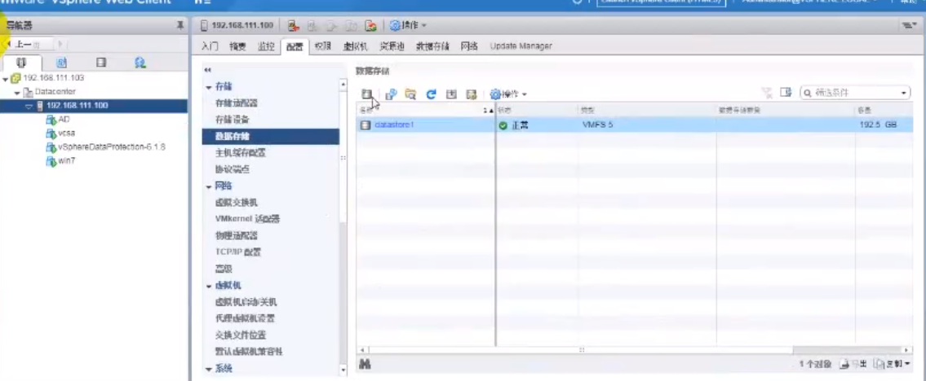Image resolution: width=926 pixels, height=381 pixels.
Task: Click the datastore1 row icon
Action: (x=366, y=125)
